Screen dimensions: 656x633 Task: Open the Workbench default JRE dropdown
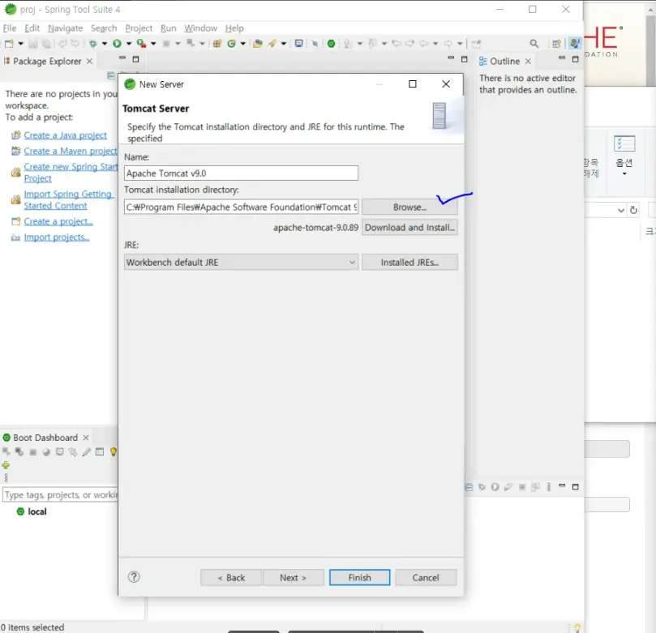(x=352, y=262)
